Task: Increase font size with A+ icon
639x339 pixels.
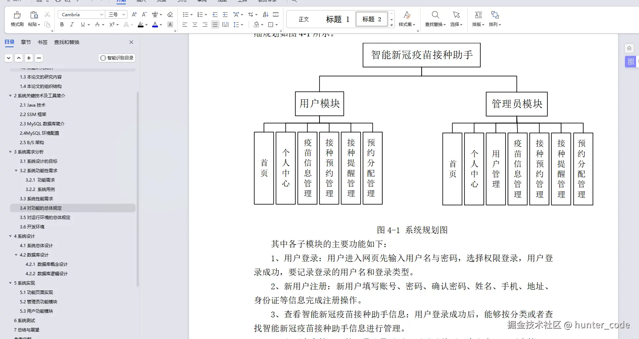Action: 134,14
